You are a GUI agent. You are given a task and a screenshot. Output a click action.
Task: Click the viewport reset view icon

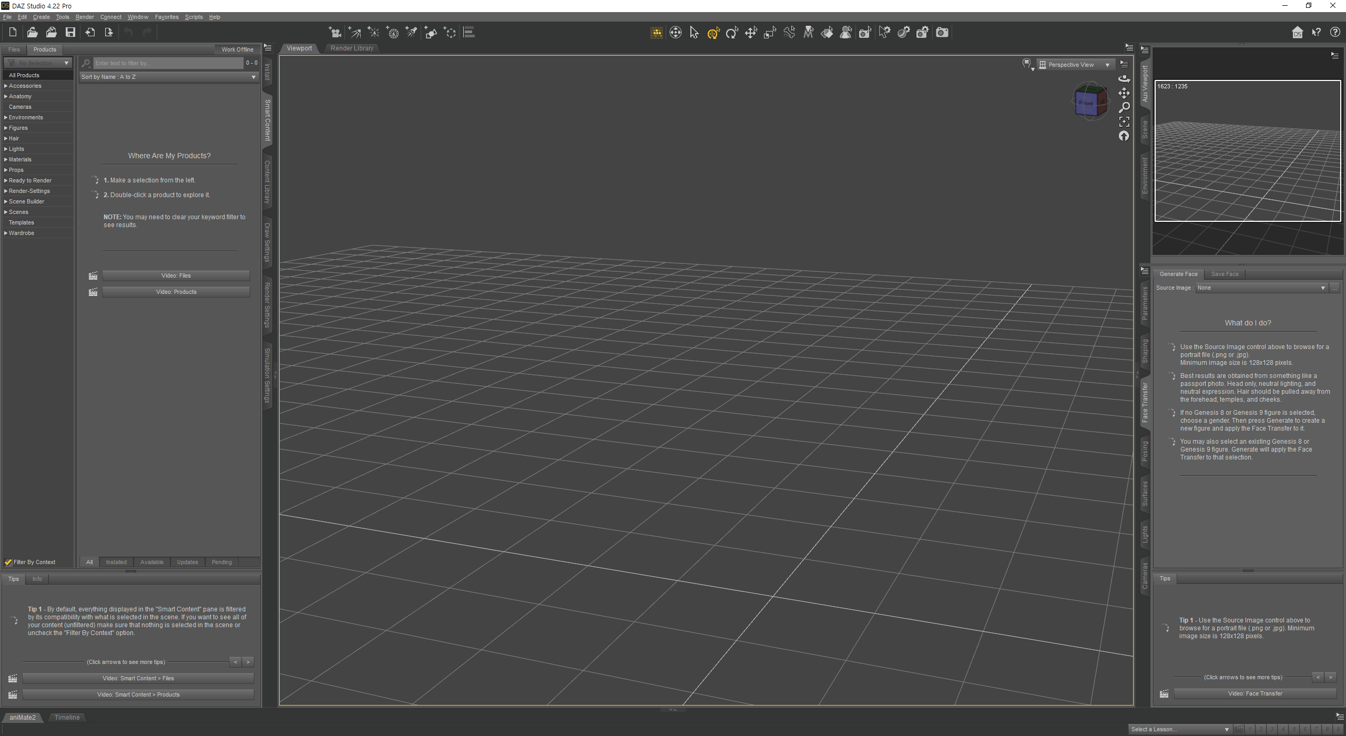coord(1124,136)
